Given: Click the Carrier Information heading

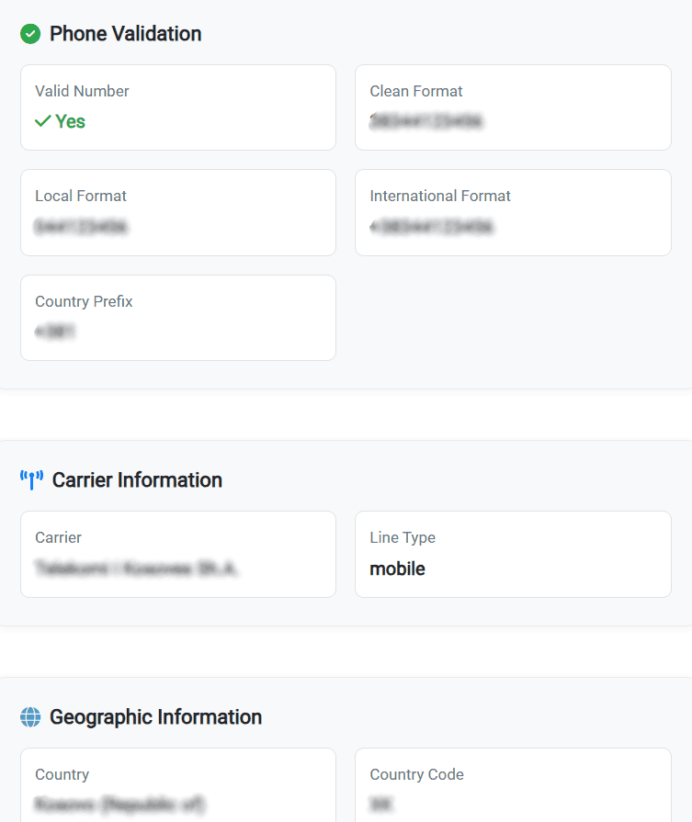Looking at the screenshot, I should pos(139,479).
